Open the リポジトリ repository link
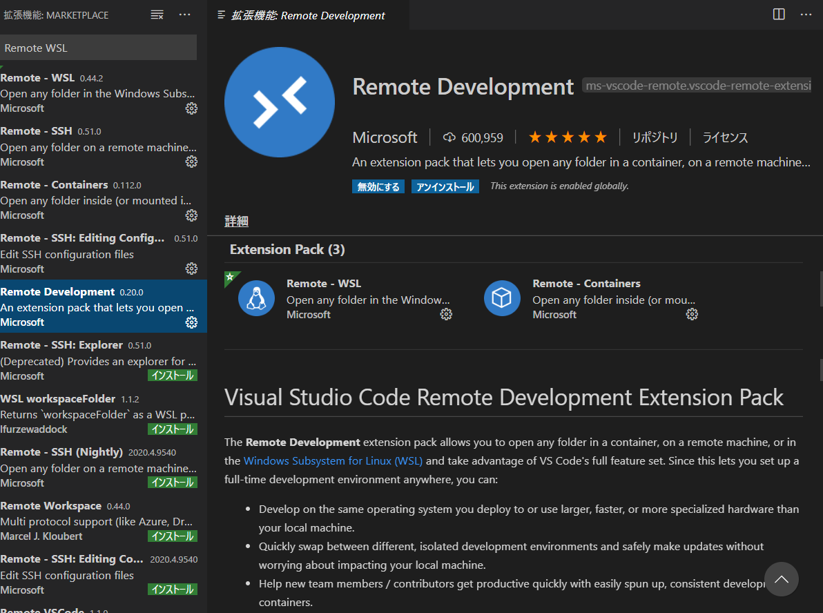 (655, 137)
